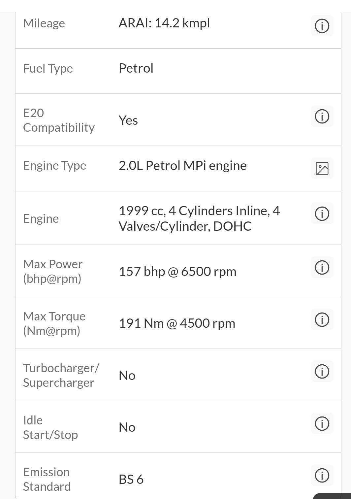The image size is (351, 499).
Task: Show info for the Engine row
Action: [x=322, y=214]
